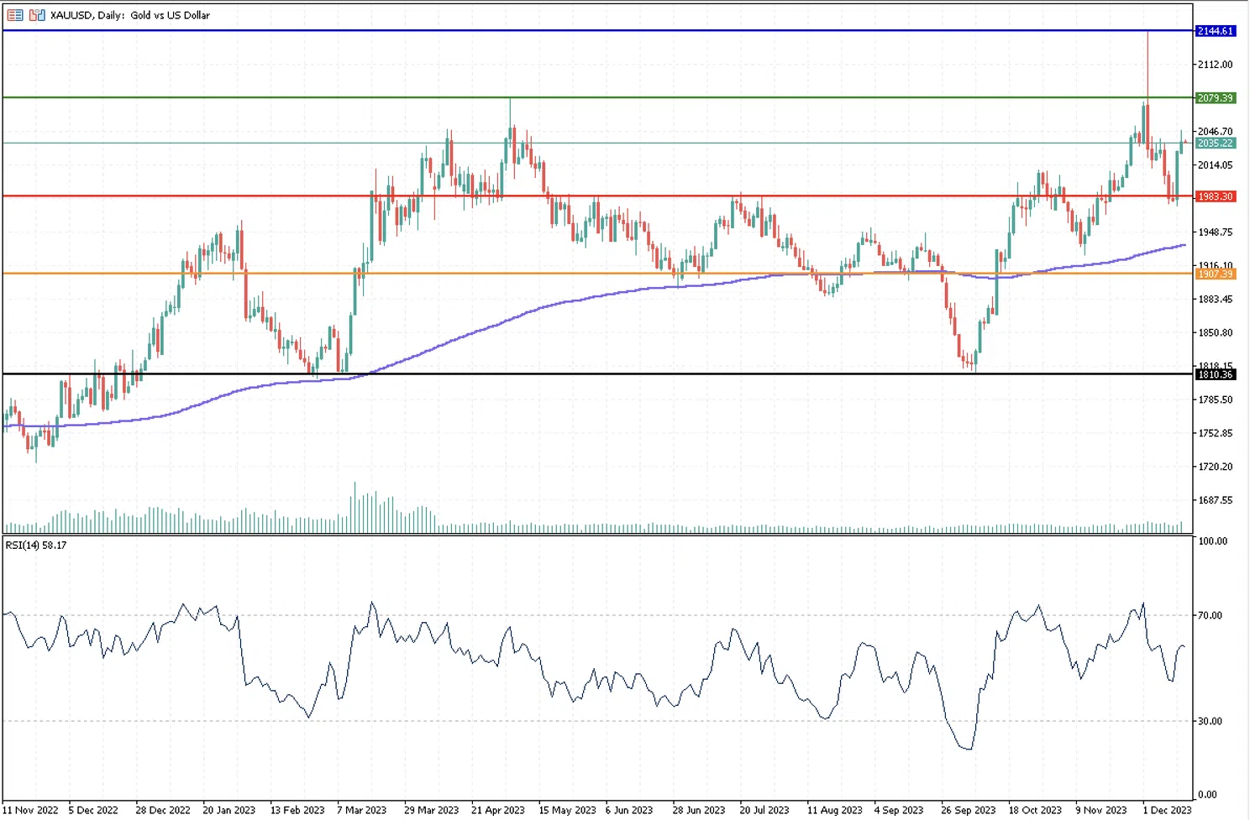The width and height of the screenshot is (1250, 820).
Task: Click the 1687.55 price scale value
Action: pos(1215,500)
